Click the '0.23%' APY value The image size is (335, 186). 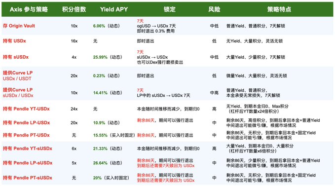tap(99, 76)
